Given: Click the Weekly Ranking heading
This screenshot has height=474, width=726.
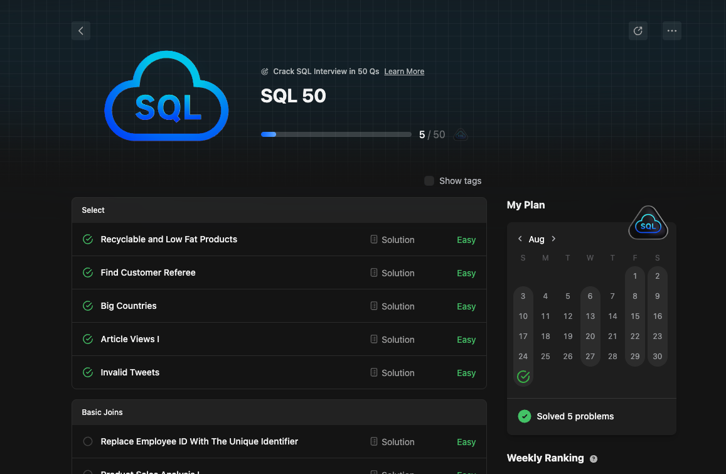Looking at the screenshot, I should coord(545,458).
